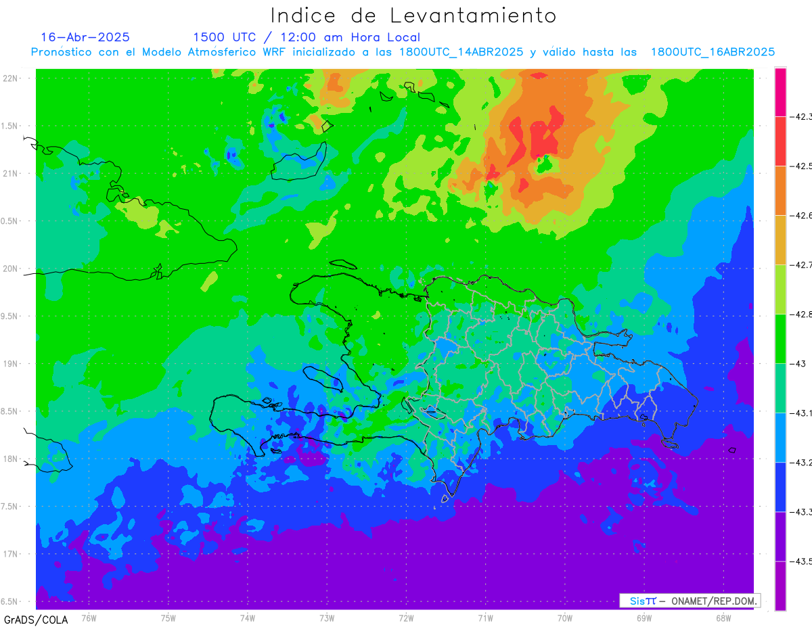812x627 pixels.
Task: Click the '69W' longitude label
Action: (644, 617)
